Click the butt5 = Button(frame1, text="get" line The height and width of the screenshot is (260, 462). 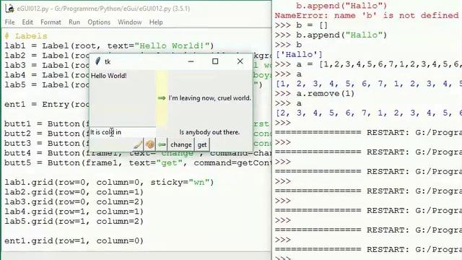138,163
